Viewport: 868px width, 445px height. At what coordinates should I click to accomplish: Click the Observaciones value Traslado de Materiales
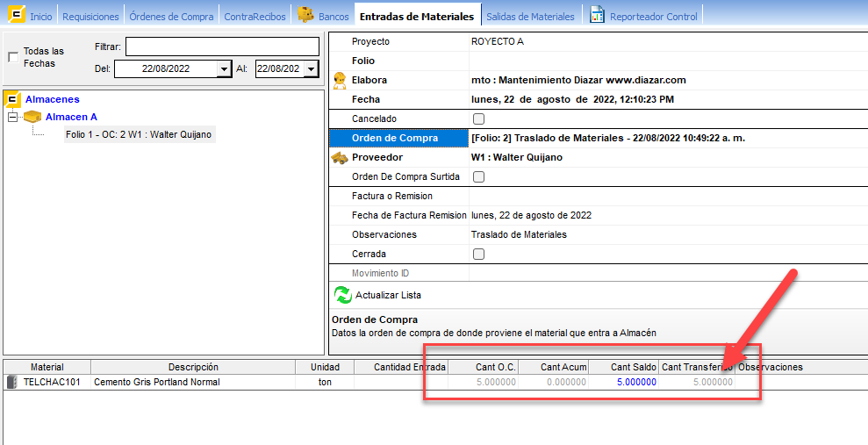tap(519, 234)
